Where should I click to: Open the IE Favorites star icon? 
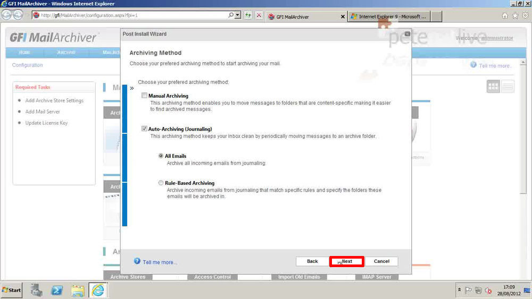515,15
